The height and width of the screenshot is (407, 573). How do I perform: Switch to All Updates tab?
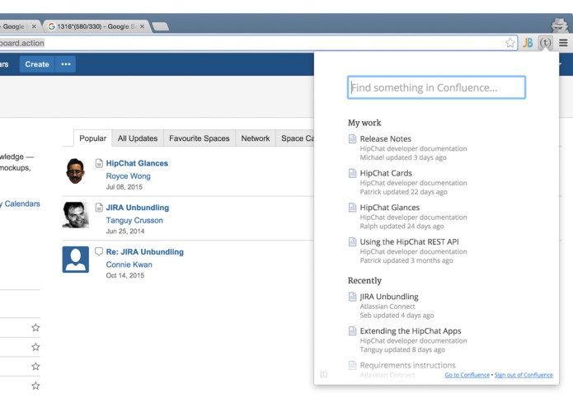[x=138, y=138]
